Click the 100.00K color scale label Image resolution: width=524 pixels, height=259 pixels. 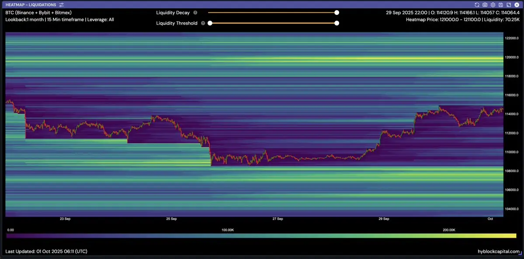(x=228, y=230)
